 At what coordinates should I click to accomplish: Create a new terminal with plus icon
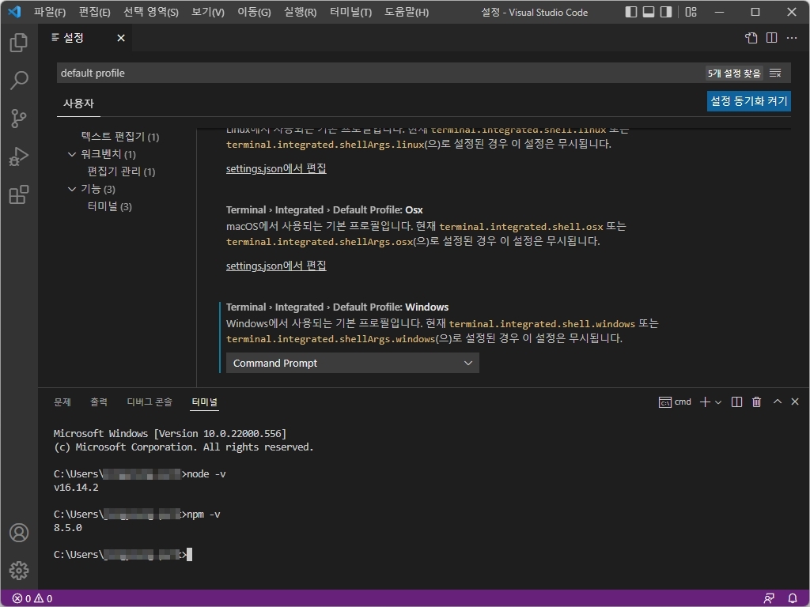[705, 402]
